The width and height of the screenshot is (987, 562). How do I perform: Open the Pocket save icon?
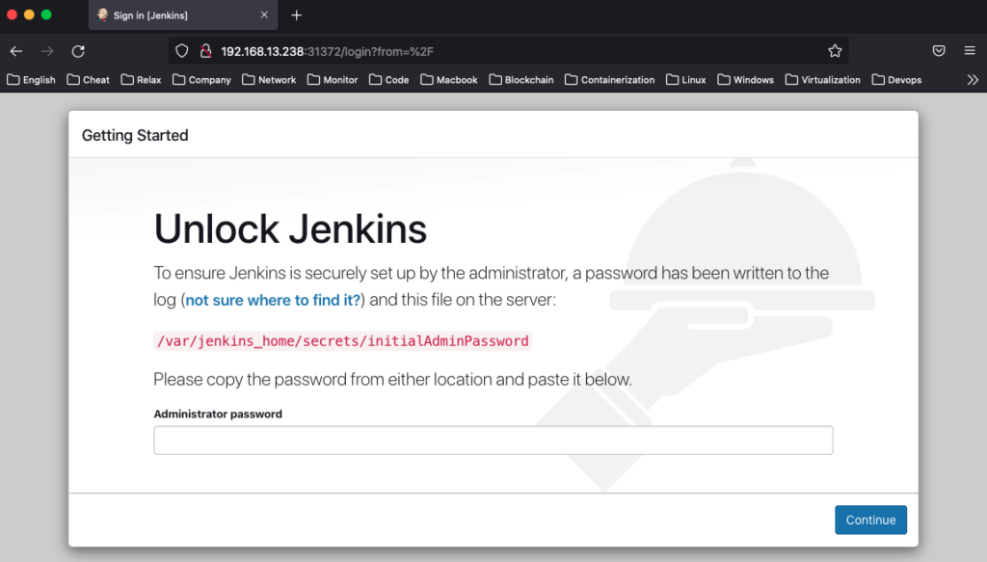pos(939,51)
